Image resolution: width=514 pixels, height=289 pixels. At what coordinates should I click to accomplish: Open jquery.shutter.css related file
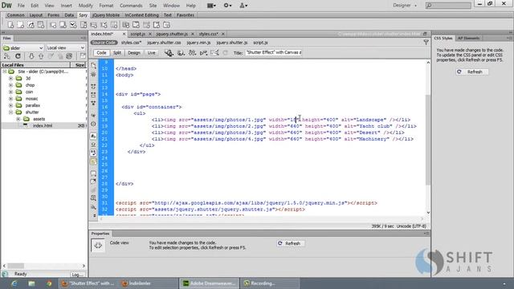point(164,43)
